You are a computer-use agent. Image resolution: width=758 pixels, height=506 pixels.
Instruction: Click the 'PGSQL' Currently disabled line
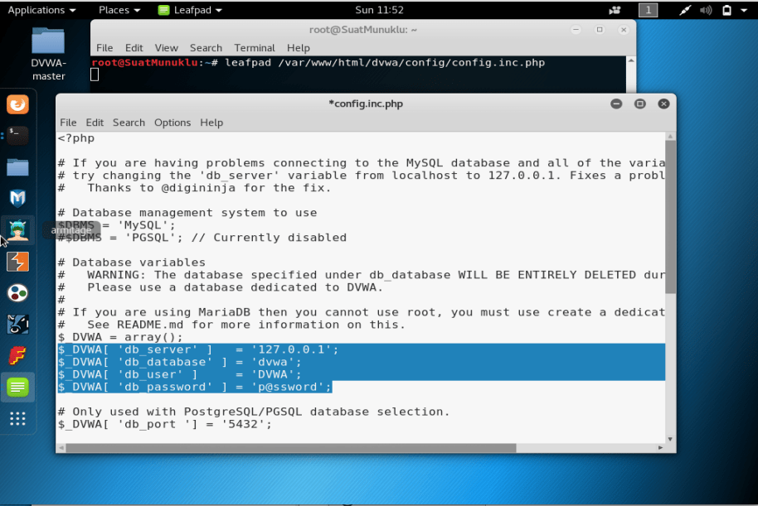pos(202,238)
